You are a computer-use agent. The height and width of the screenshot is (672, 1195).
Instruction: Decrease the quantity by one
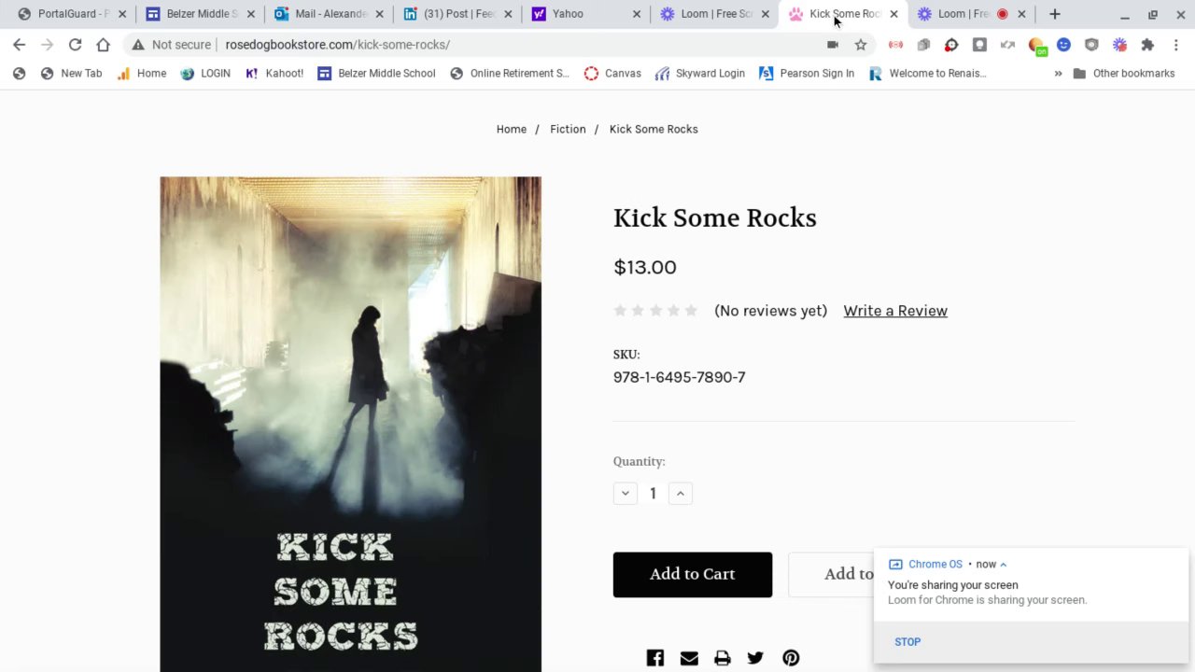(x=626, y=493)
